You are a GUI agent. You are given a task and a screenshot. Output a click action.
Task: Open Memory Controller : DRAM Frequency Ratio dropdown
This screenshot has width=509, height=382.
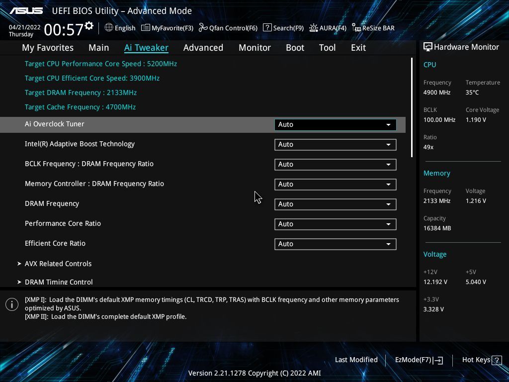pyautogui.click(x=336, y=184)
